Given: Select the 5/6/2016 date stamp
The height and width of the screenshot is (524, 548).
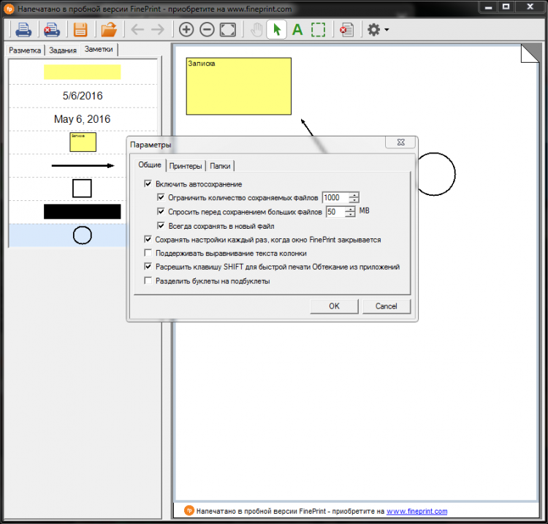Looking at the screenshot, I should 83,96.
